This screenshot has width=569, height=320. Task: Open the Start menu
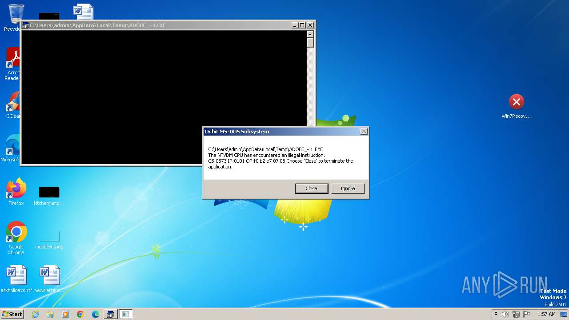coord(12,314)
